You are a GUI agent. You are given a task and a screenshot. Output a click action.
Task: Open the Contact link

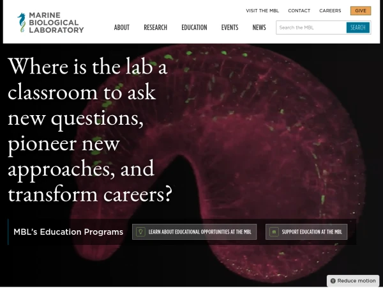click(x=299, y=11)
